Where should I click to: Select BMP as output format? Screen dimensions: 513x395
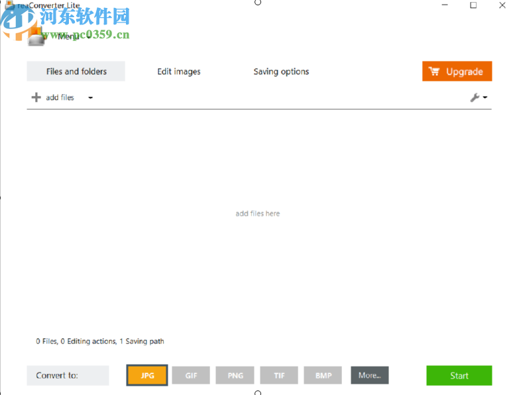pyautogui.click(x=323, y=375)
